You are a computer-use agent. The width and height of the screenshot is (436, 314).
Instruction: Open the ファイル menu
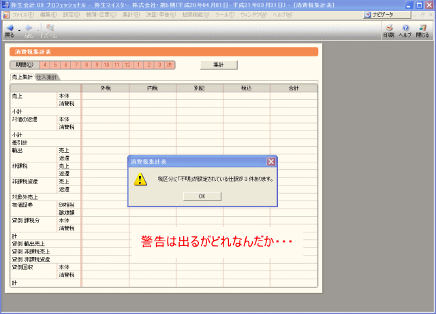tap(23, 15)
